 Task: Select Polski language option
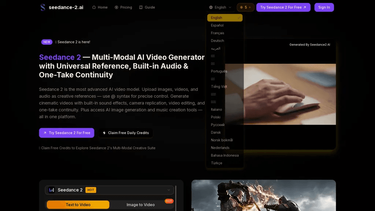[225, 117]
